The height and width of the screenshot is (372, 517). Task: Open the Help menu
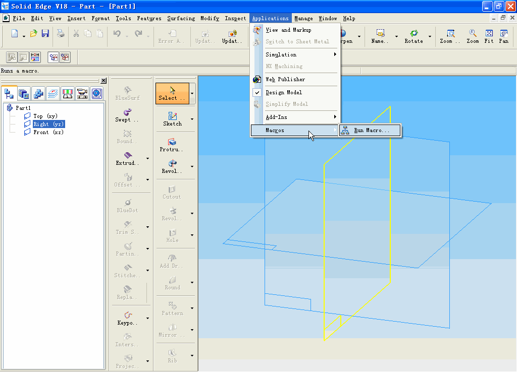pos(349,19)
